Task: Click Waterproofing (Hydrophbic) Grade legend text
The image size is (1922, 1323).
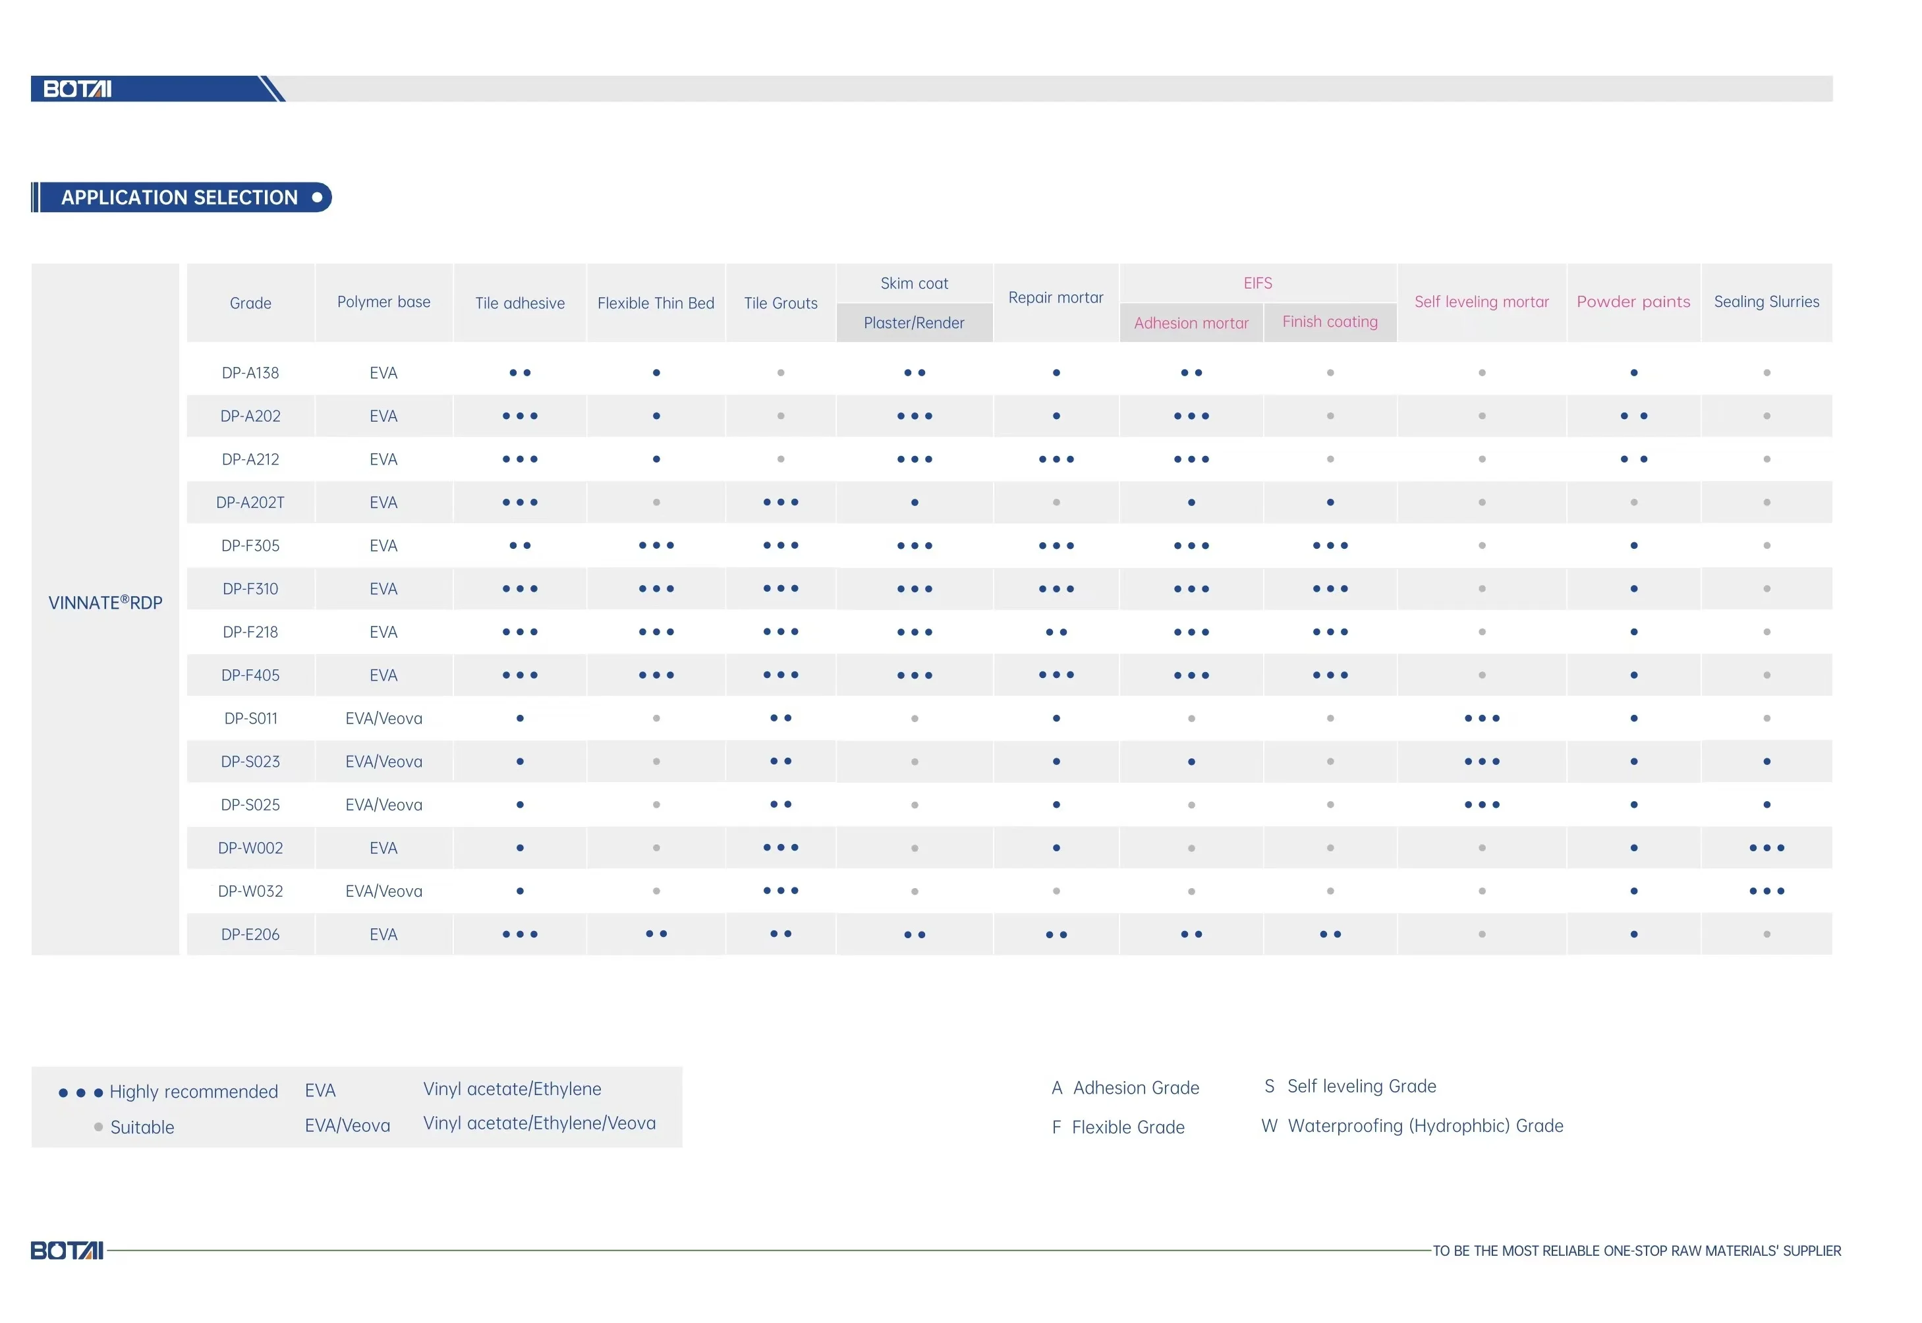Action: click(1425, 1126)
